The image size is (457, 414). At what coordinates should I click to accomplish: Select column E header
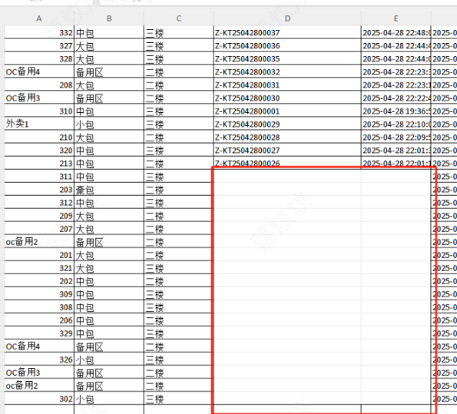point(396,18)
